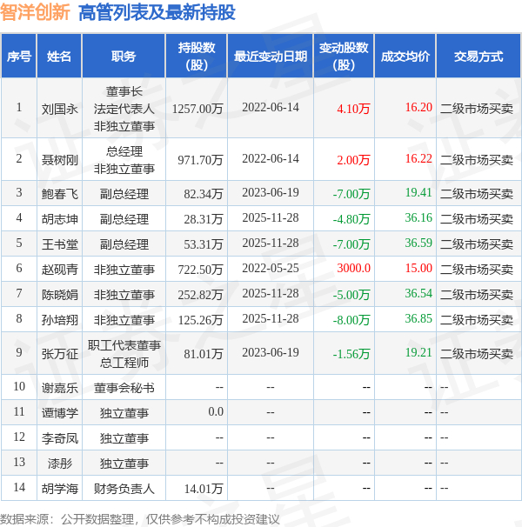This screenshot has height=527, width=522.
Task: Click the change amount -1.56万
Action: [351, 354]
